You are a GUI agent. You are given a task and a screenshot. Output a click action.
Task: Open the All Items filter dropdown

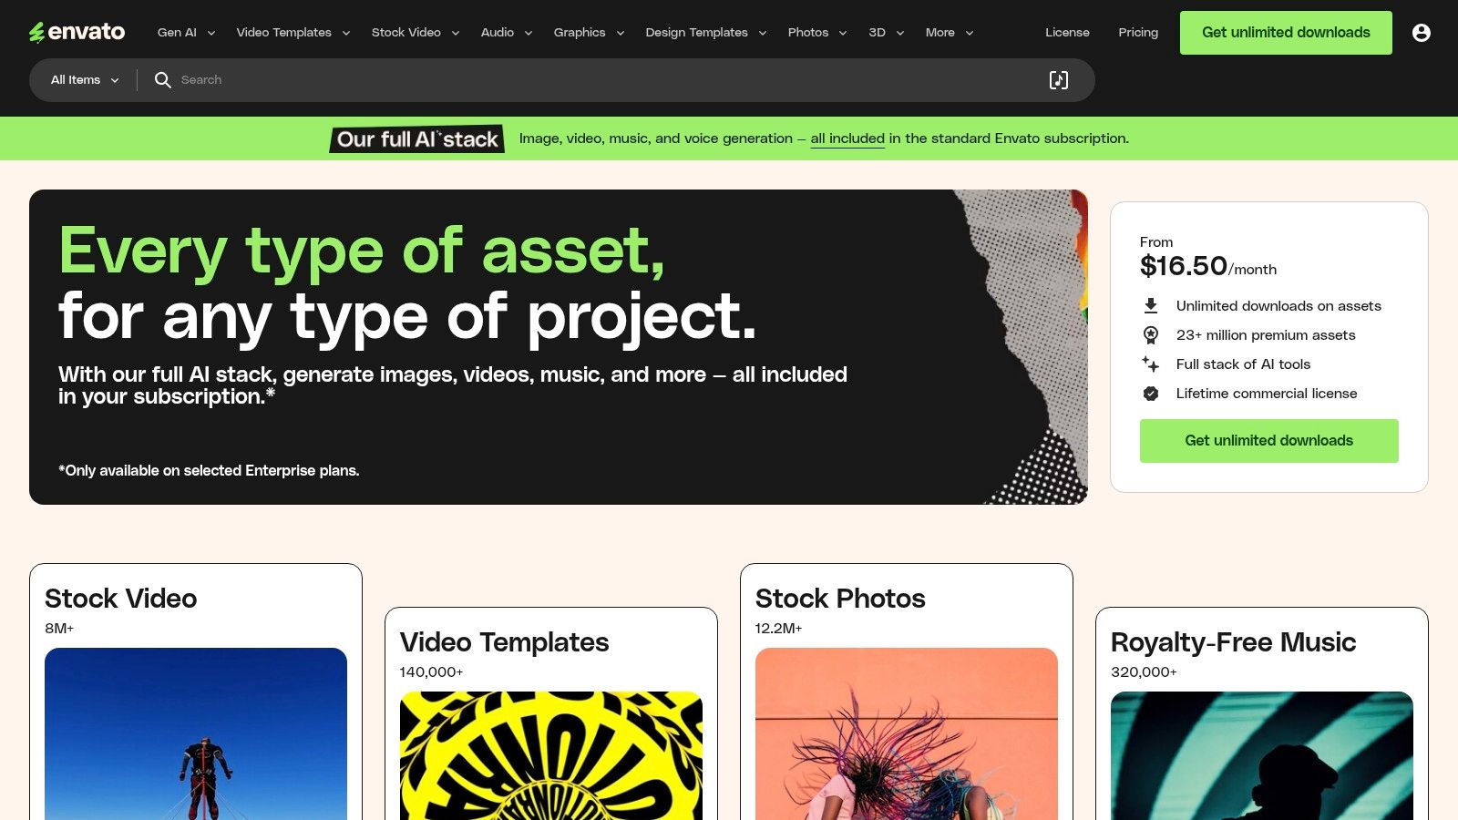click(82, 80)
